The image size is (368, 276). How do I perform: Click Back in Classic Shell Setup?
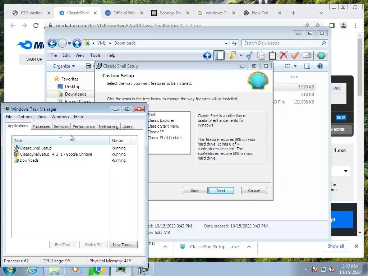point(194,190)
